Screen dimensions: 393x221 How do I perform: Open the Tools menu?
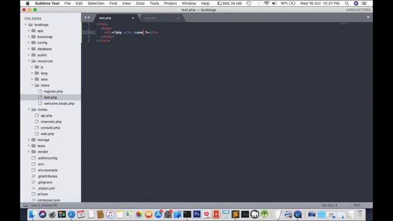pyautogui.click(x=154, y=3)
